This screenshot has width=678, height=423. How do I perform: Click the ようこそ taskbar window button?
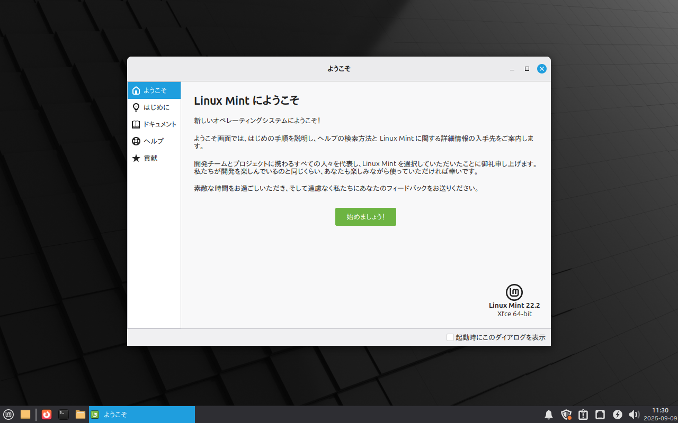[x=142, y=415]
